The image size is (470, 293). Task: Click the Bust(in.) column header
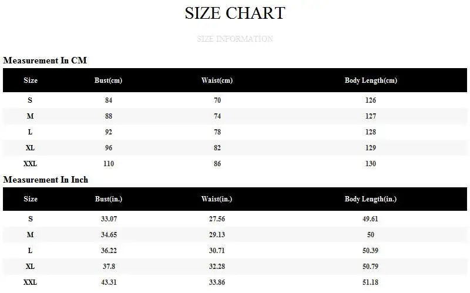click(x=108, y=199)
